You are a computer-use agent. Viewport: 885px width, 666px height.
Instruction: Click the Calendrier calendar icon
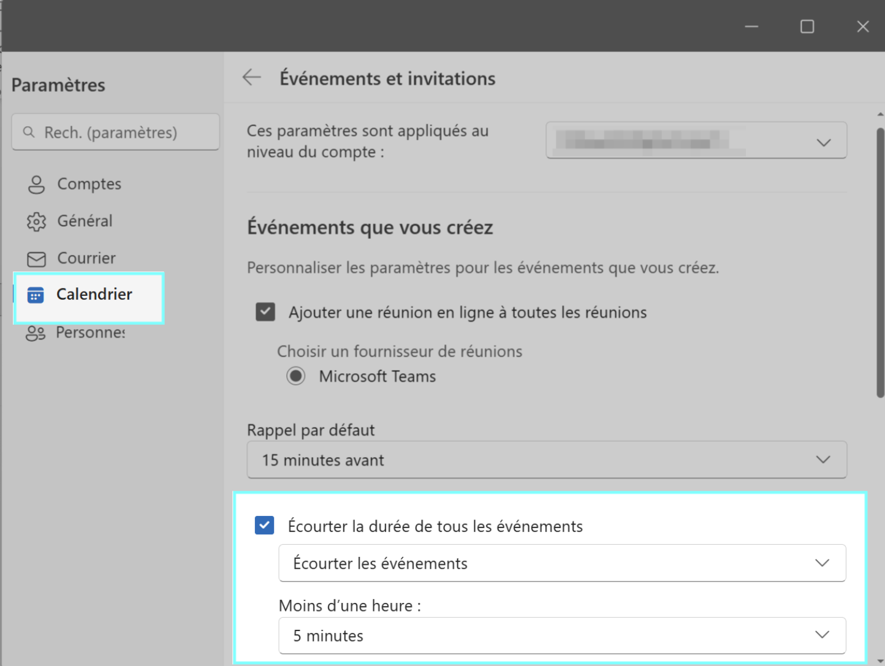click(x=36, y=295)
